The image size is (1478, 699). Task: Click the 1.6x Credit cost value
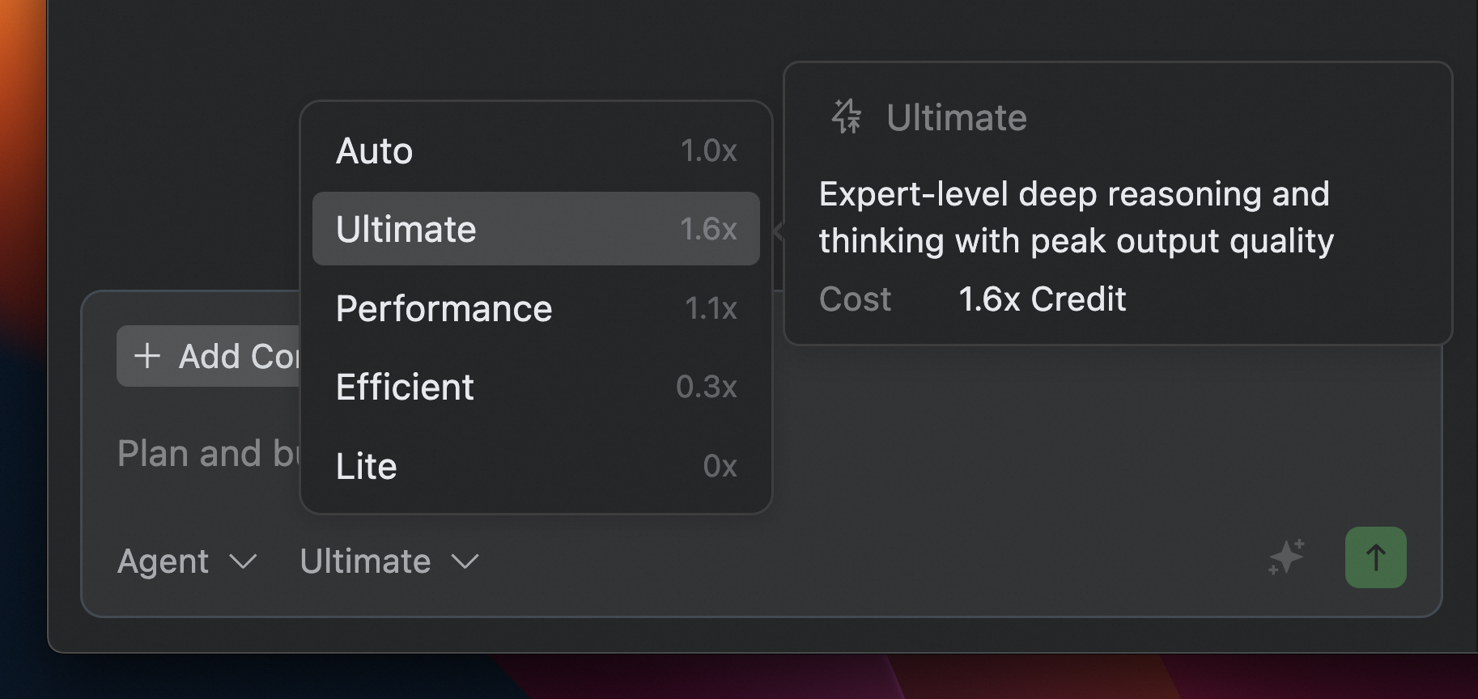(1042, 299)
